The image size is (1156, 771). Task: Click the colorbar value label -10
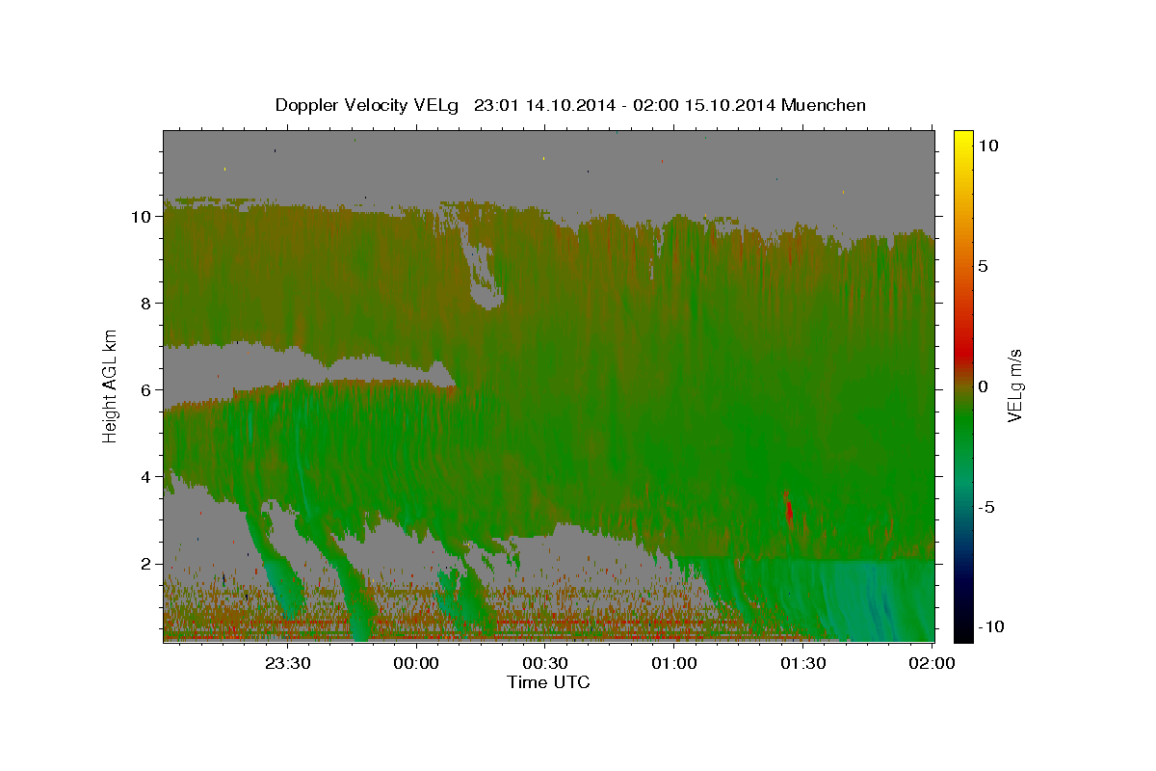(x=990, y=627)
